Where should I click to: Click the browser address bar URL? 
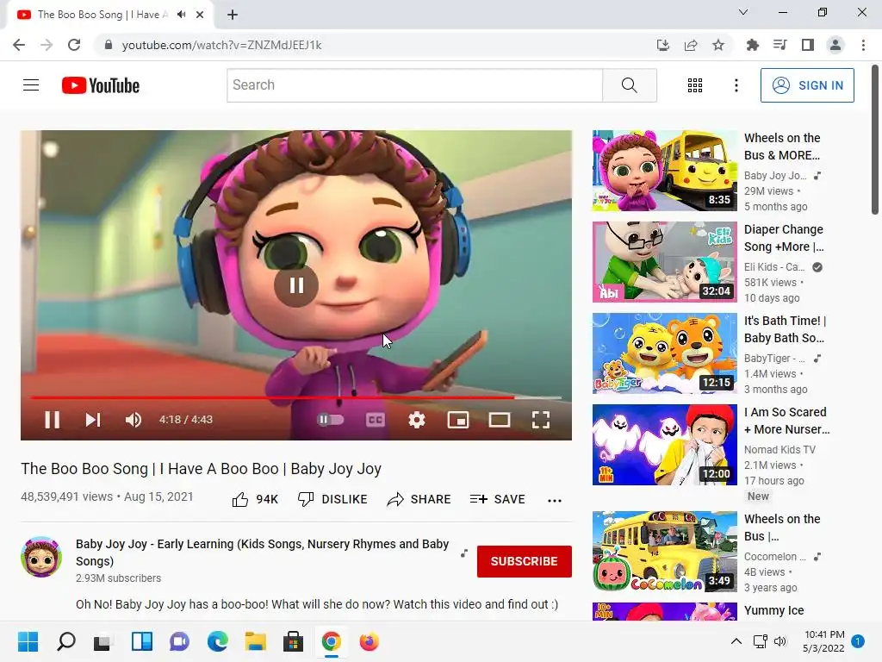point(221,45)
